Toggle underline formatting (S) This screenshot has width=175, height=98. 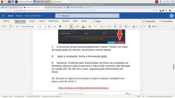click(71, 26)
